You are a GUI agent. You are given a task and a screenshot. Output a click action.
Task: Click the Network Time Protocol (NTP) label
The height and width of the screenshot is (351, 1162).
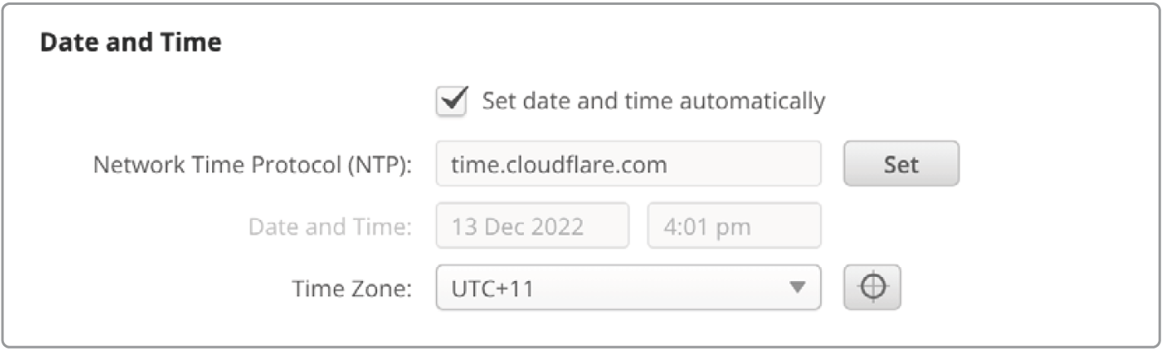252,165
